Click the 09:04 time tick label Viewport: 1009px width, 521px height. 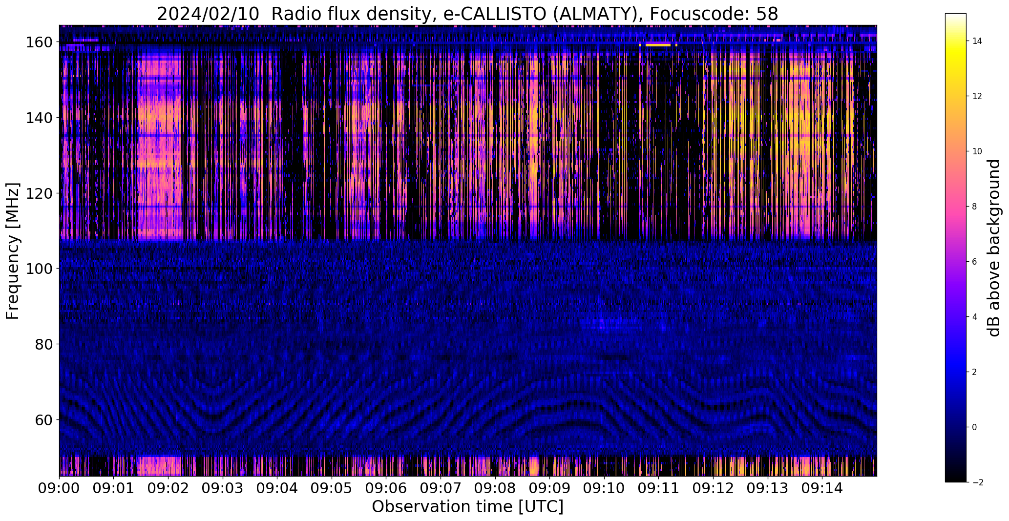click(277, 488)
